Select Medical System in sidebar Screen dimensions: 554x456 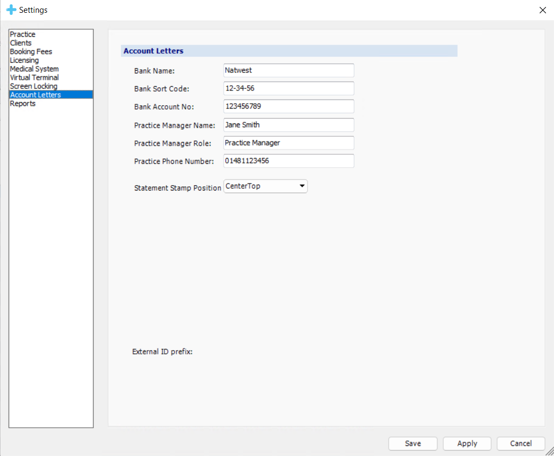[x=34, y=69]
